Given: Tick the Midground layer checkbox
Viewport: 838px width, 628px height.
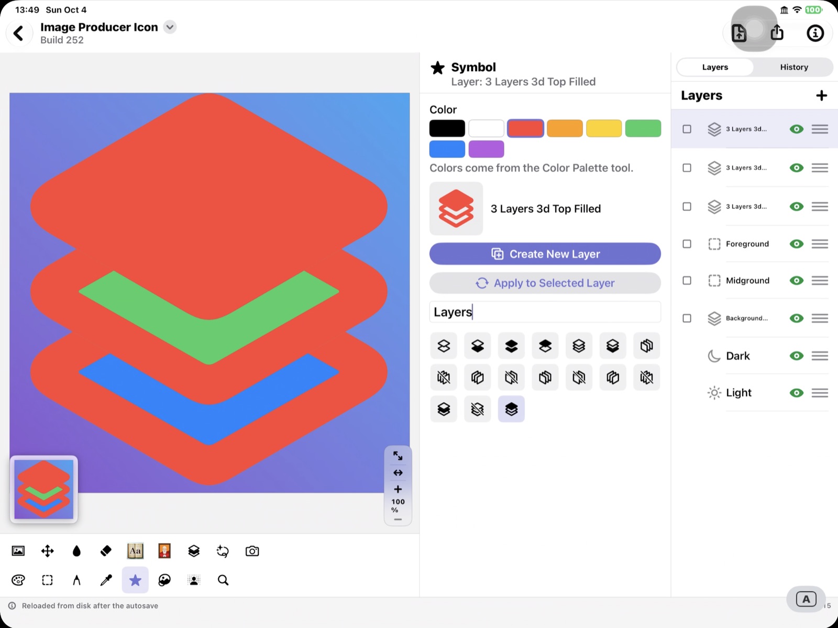Looking at the screenshot, I should (687, 281).
